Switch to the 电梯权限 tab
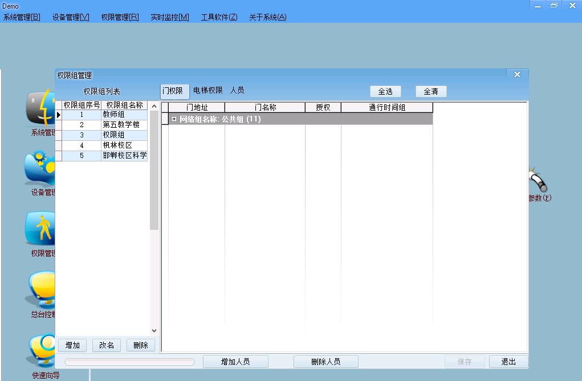Screen dimensions: 582x381 tap(207, 91)
